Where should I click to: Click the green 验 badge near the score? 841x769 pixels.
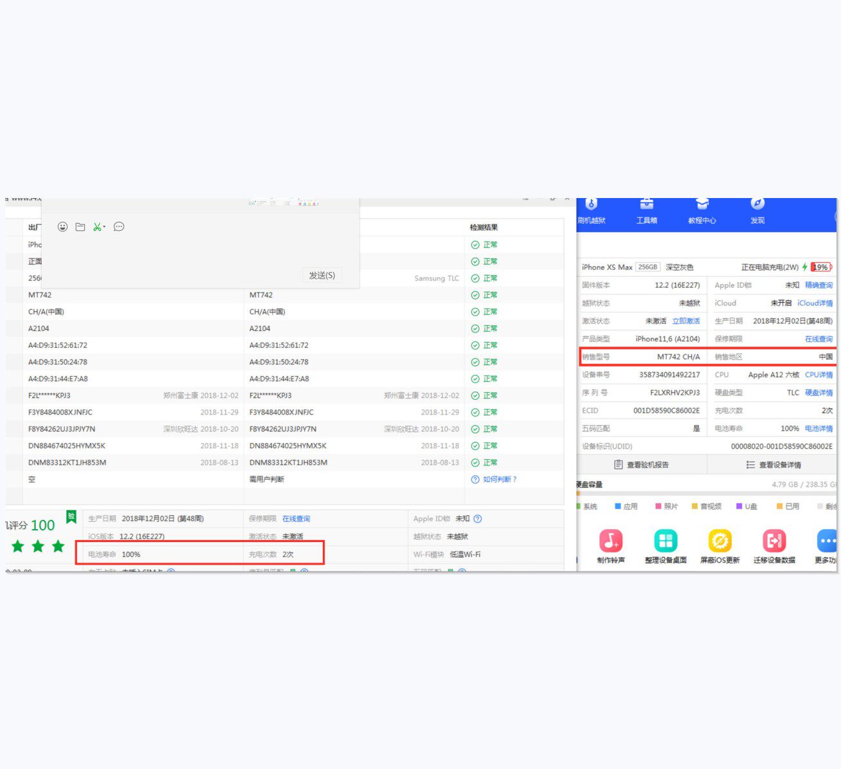pos(71,517)
